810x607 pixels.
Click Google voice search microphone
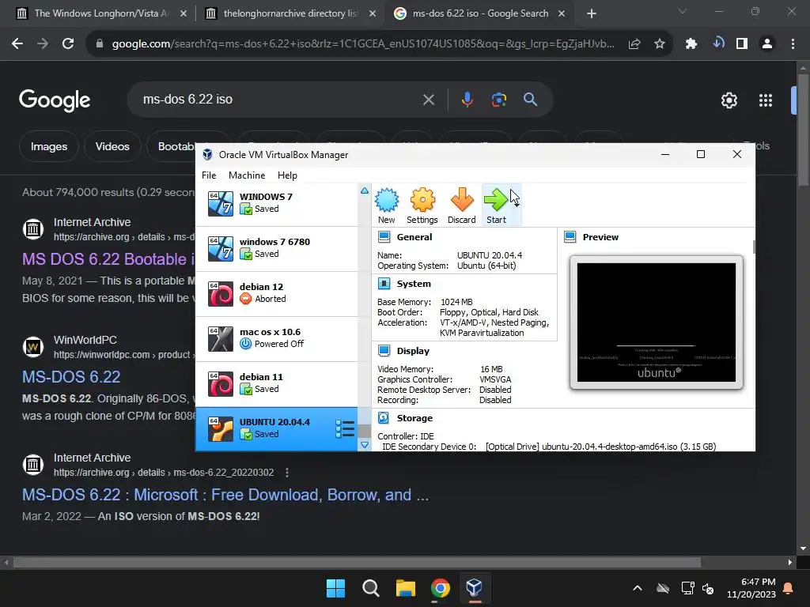[x=467, y=100]
